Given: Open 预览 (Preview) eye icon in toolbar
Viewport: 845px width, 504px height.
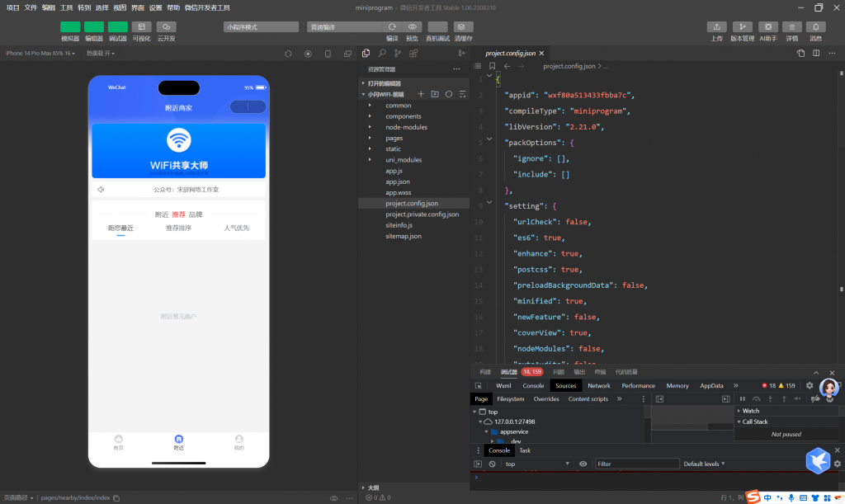Looking at the screenshot, I should point(413,27).
